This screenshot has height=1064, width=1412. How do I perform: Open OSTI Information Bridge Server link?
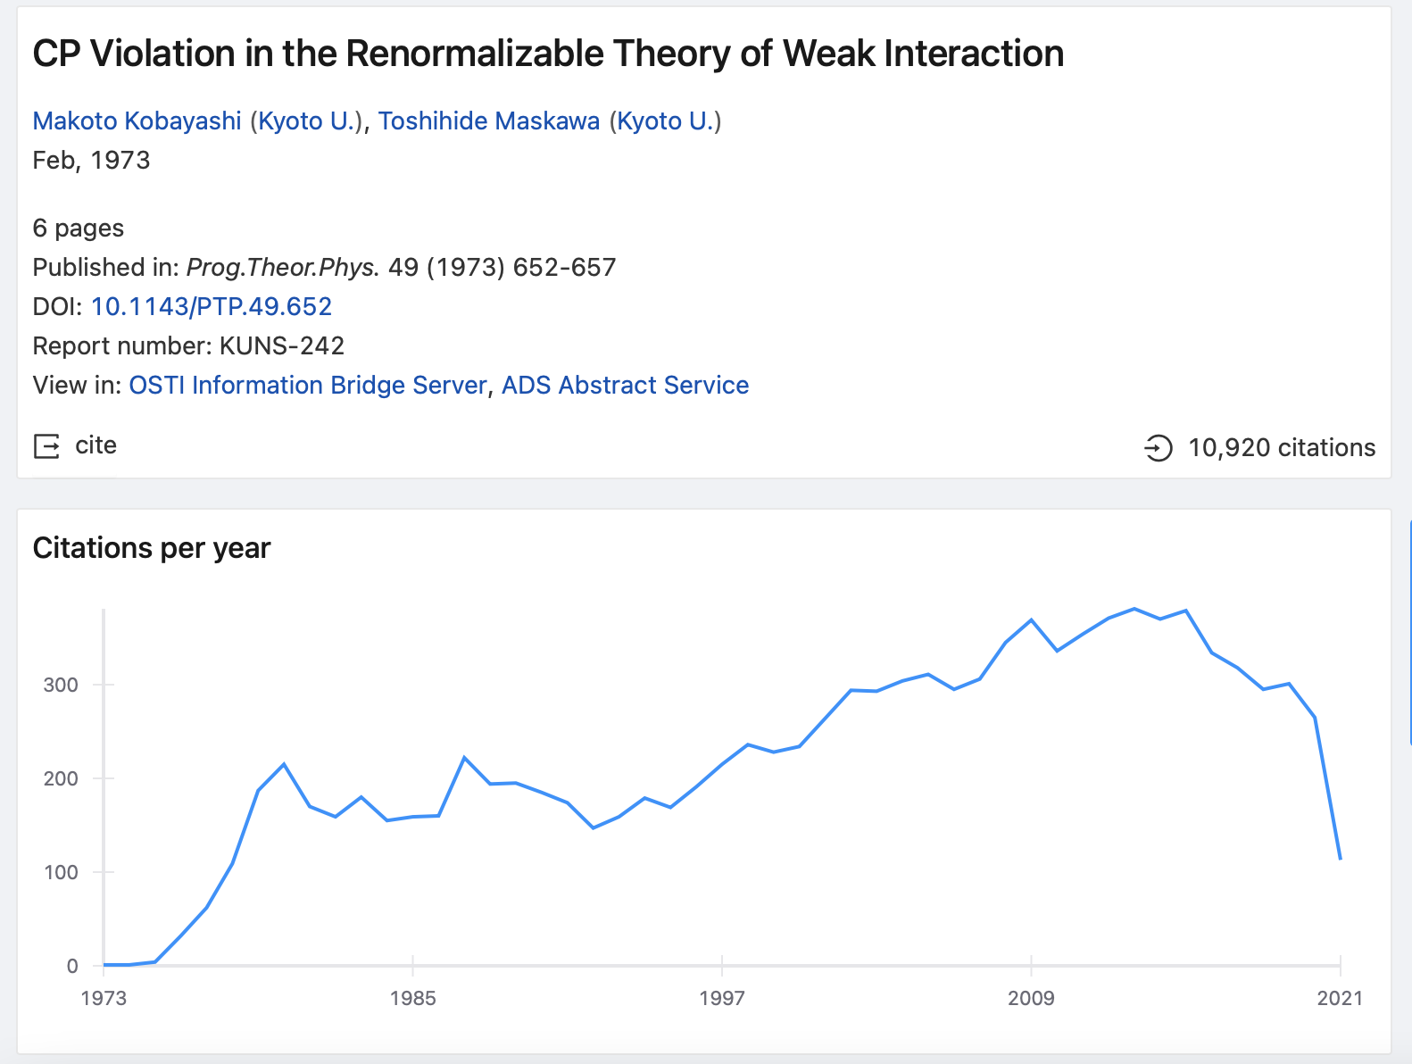[x=308, y=385]
